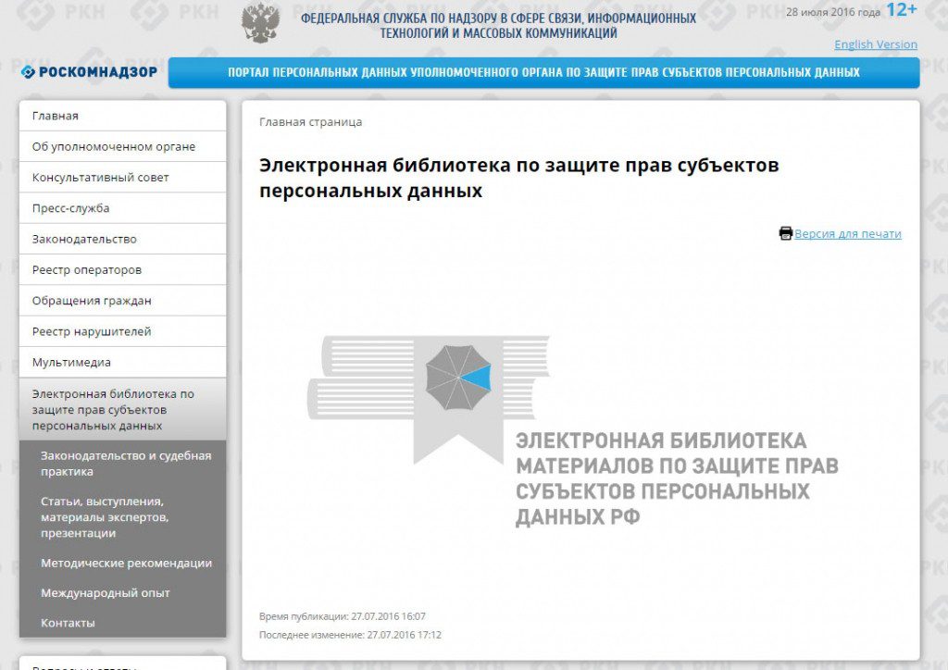Open the Мультимедиа menu item
Viewport: 948px width, 670px height.
point(71,362)
